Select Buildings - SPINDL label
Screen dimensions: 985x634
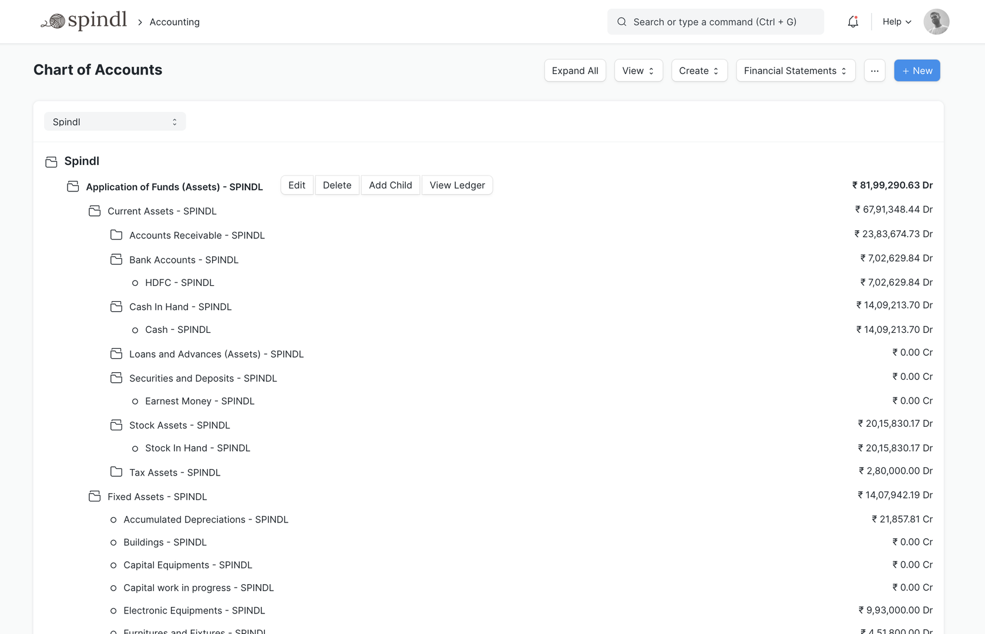pos(165,543)
